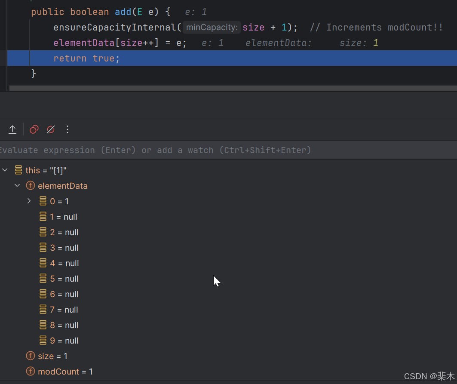Click the icon beside '4 = null'
Screen dimensions: 457x384
[x=43, y=263]
